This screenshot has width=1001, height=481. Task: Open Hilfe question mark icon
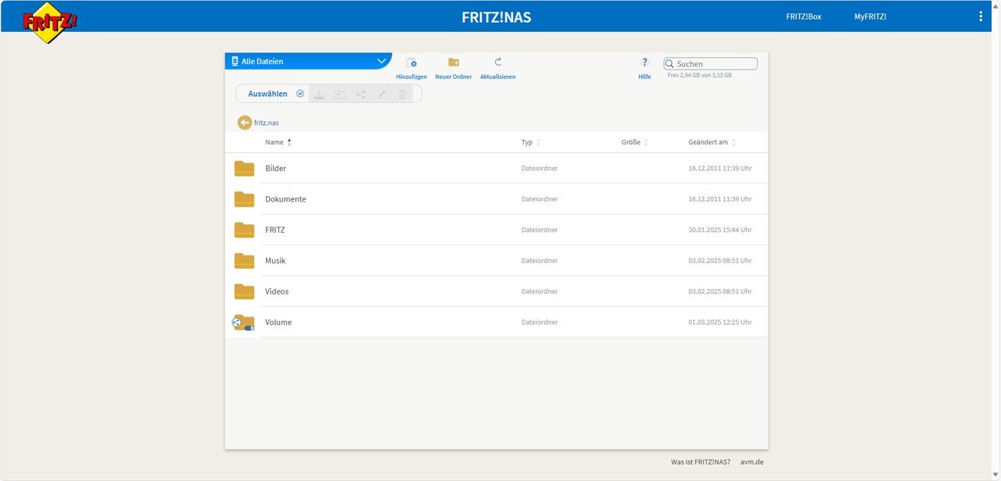coord(644,62)
